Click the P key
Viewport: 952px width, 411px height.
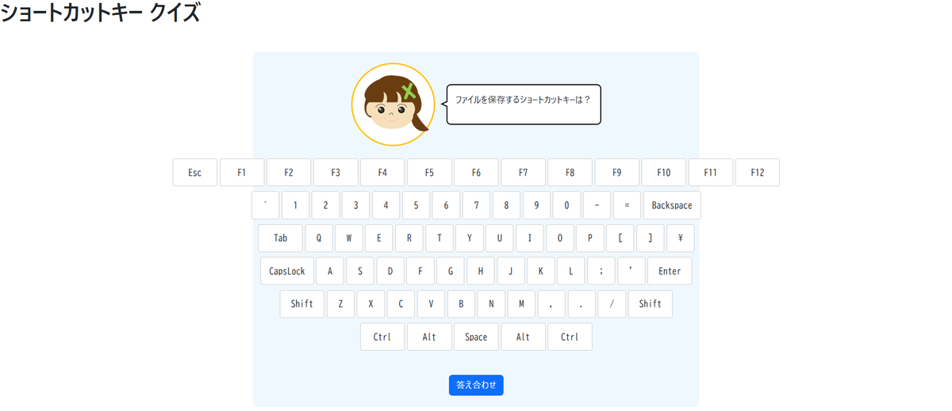click(589, 238)
